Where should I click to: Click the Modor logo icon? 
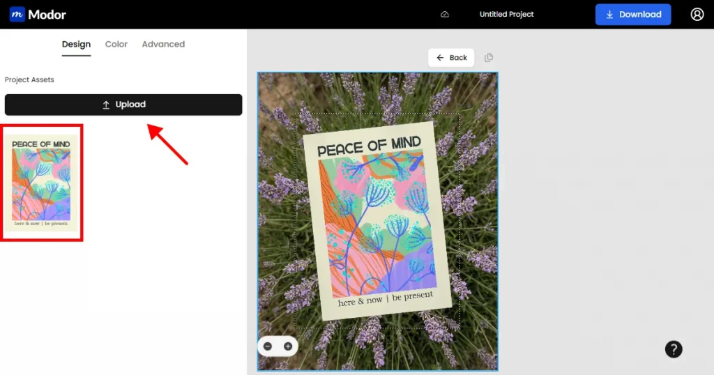17,14
